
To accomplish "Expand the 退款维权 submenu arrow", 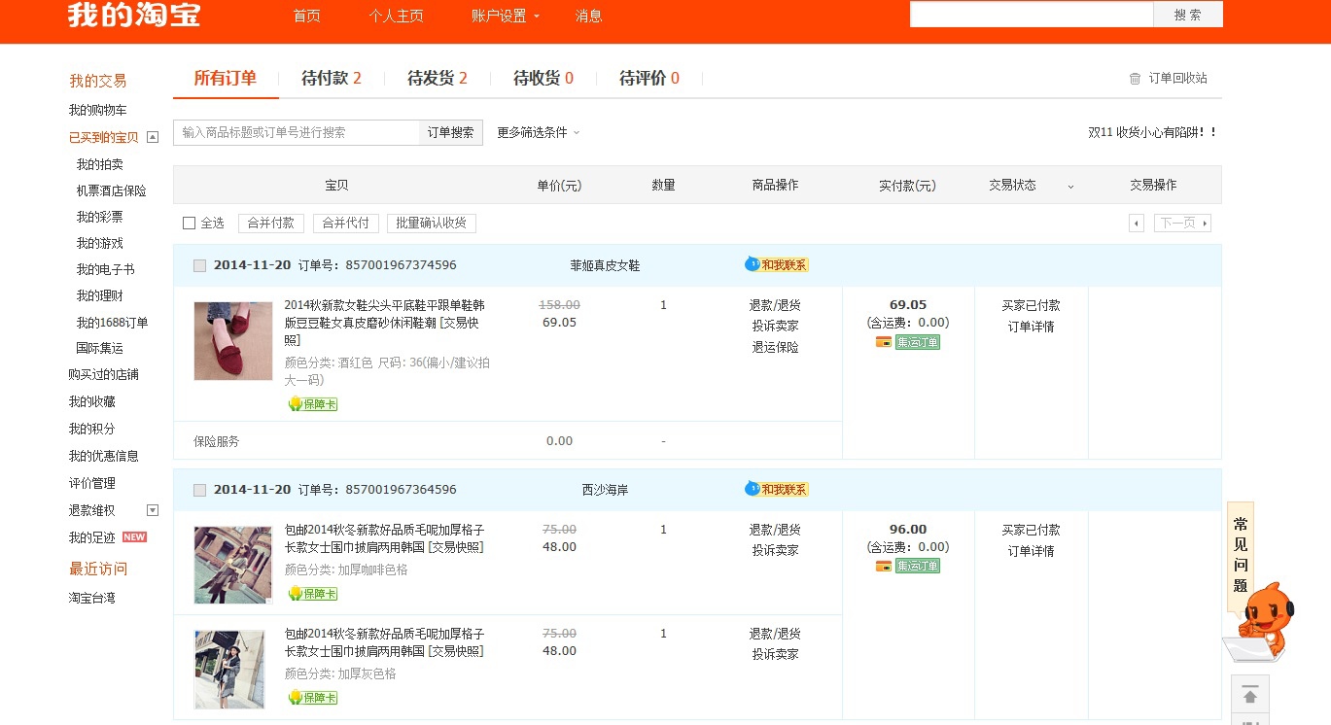I will (x=153, y=510).
